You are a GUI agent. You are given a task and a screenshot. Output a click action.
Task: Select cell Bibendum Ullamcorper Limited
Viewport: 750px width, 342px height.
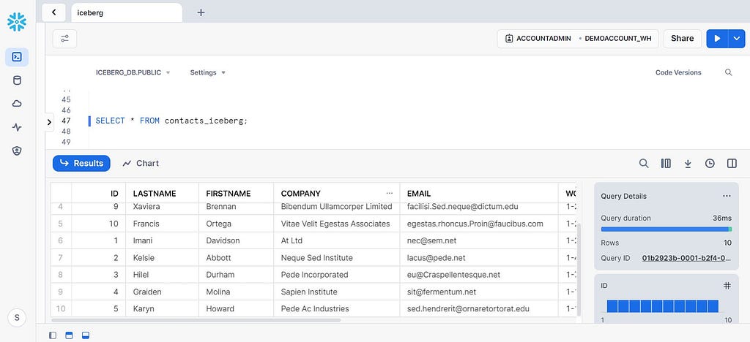337,207
